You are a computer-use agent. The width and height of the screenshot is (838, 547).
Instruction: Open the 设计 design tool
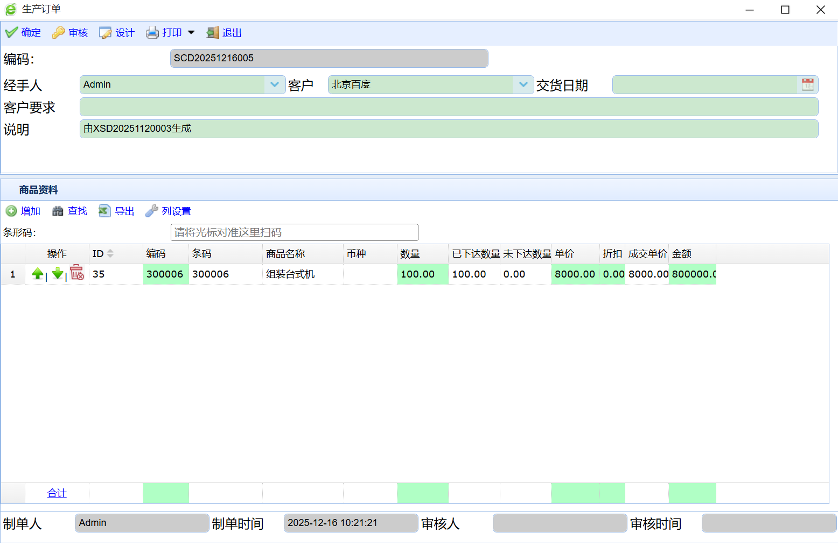pyautogui.click(x=105, y=33)
